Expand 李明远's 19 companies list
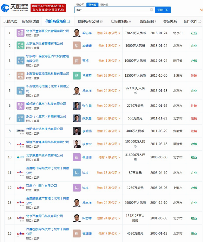 coord(108,131)
